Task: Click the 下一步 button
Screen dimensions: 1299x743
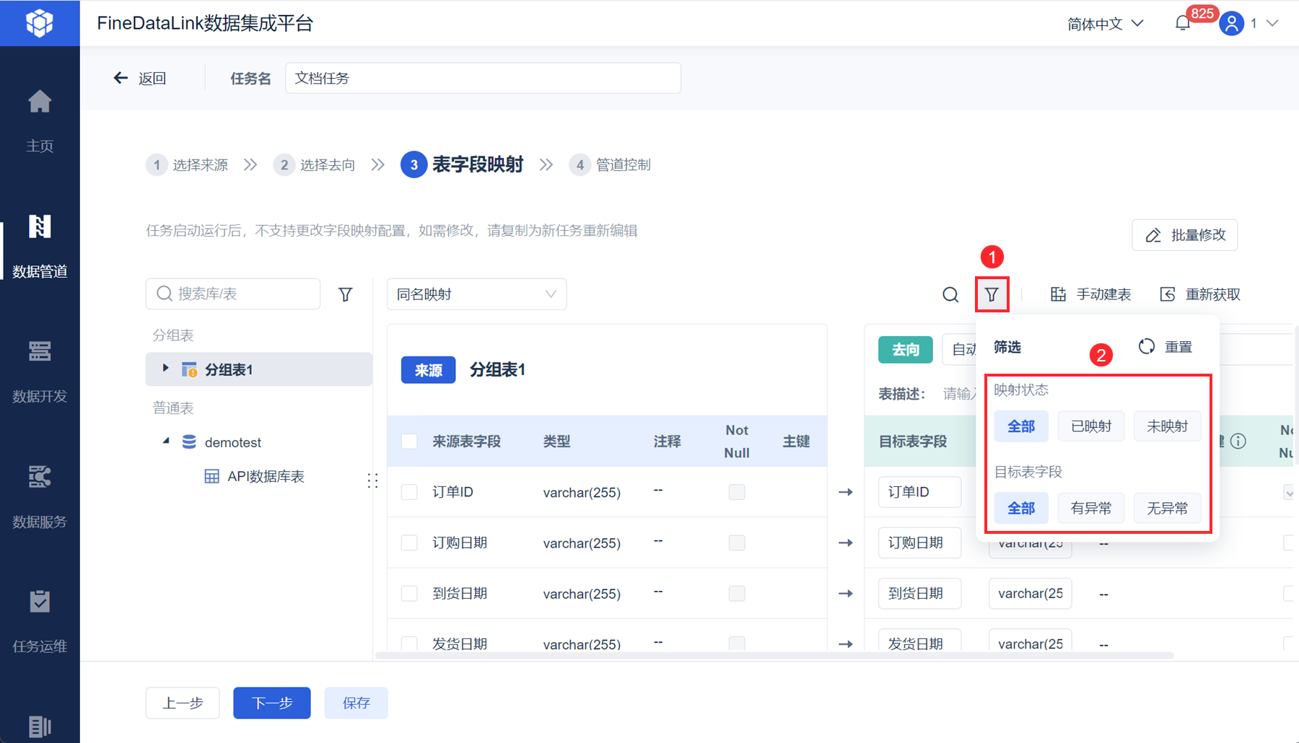Action: click(272, 703)
